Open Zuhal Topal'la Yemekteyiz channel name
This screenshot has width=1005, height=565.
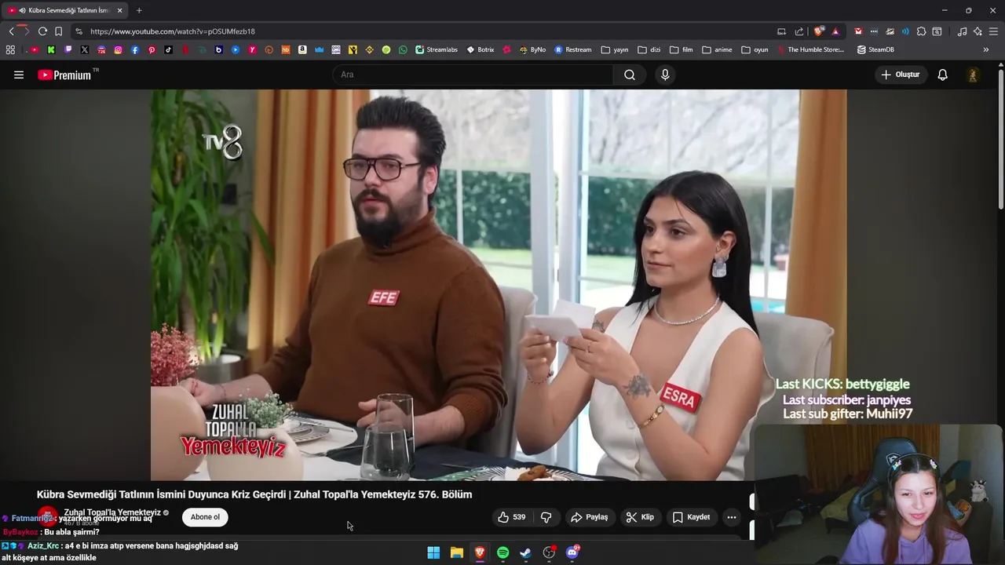coord(112,512)
